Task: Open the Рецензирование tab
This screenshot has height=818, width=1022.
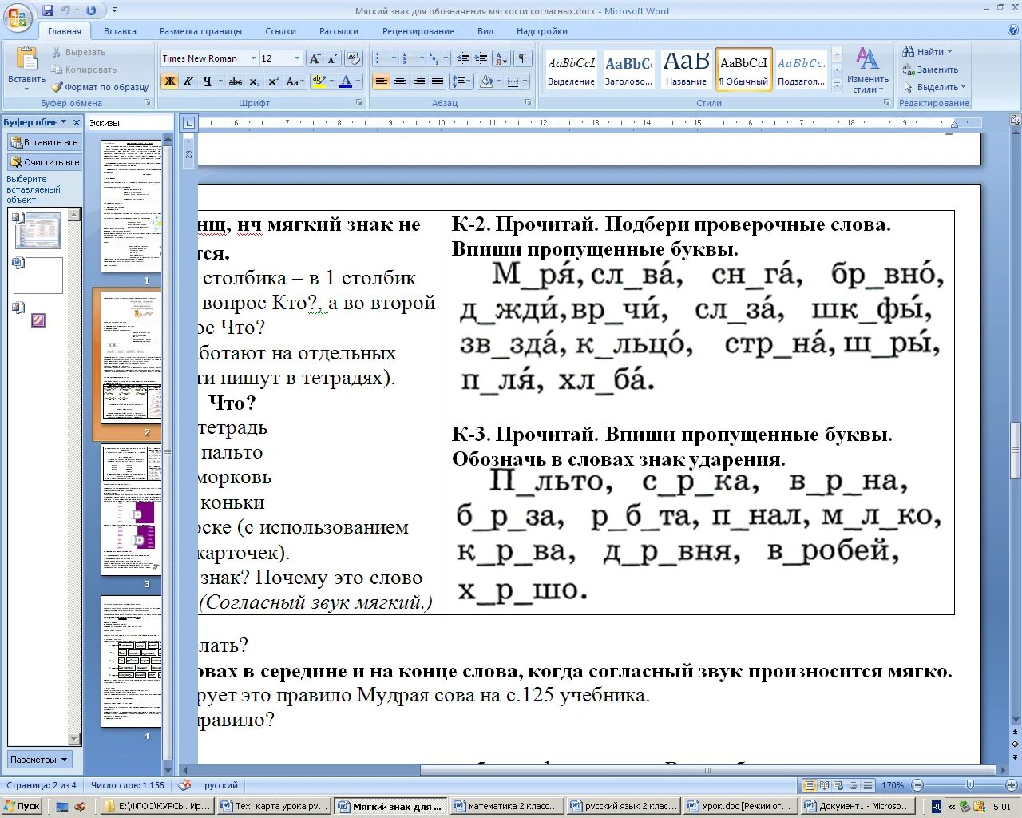Action: 418,31
